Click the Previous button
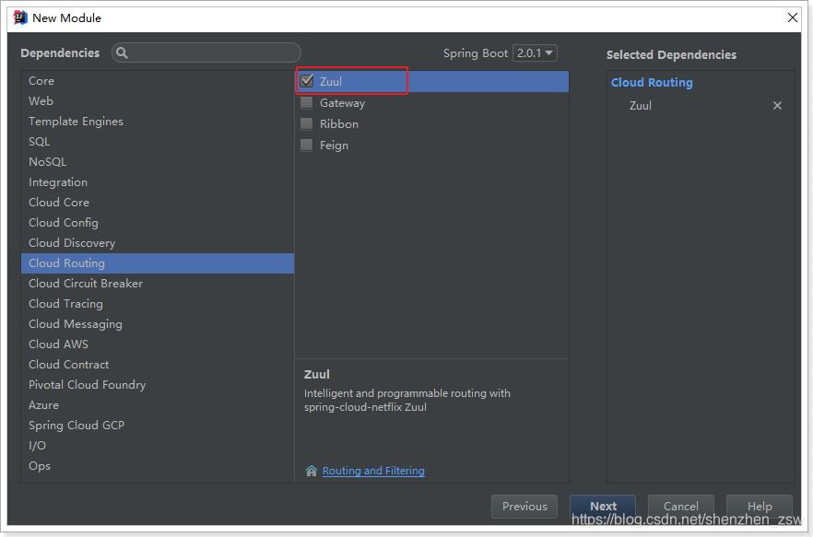 (524, 507)
